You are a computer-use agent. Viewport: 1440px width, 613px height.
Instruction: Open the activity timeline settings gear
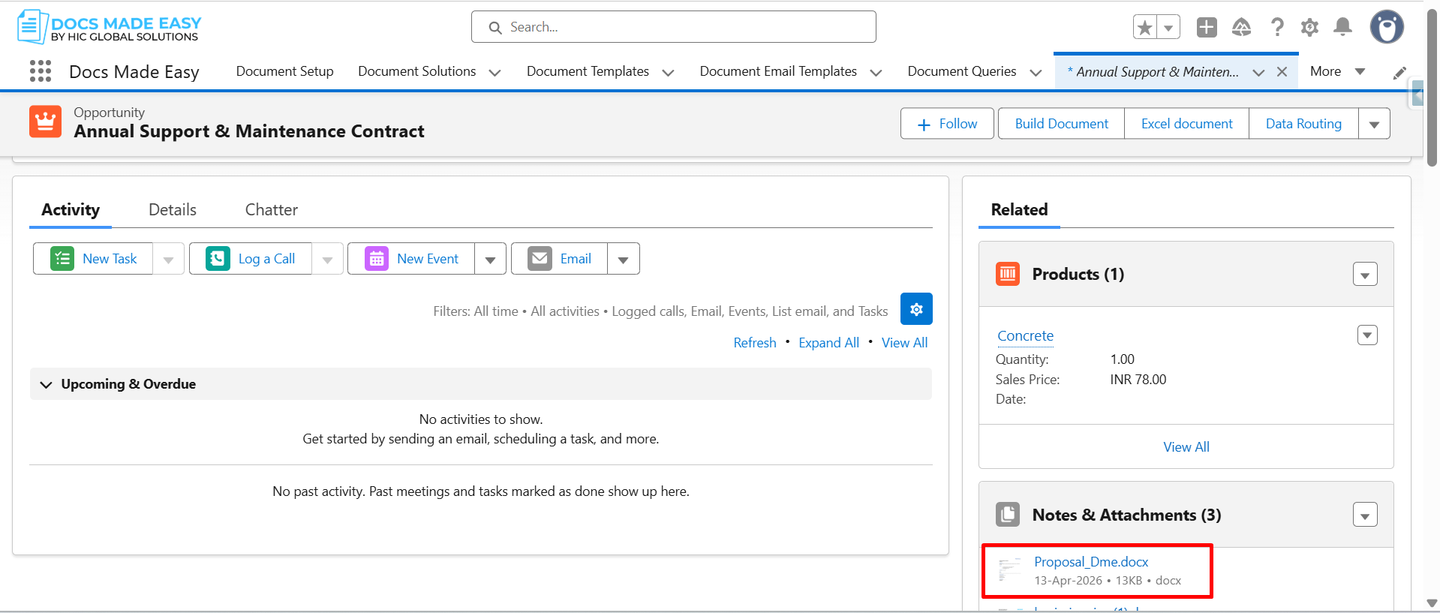click(916, 309)
